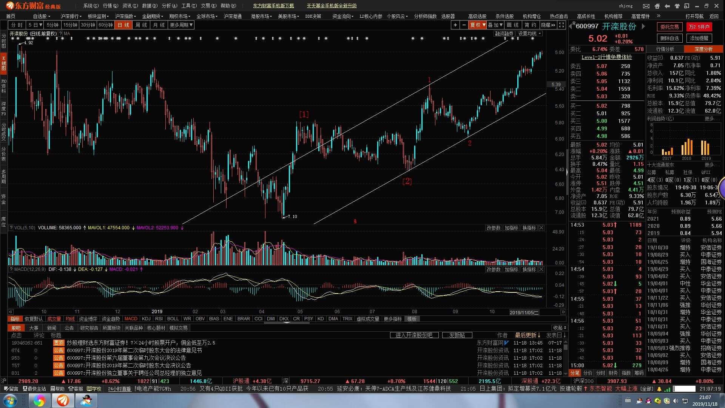Click 万2.5开户 button

click(699, 27)
